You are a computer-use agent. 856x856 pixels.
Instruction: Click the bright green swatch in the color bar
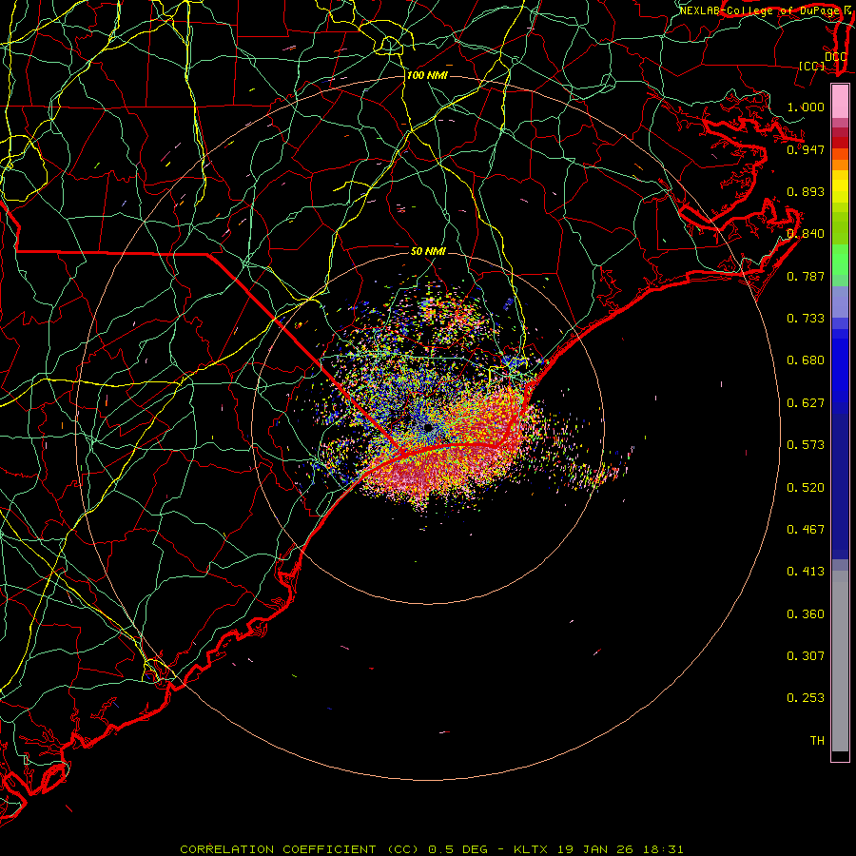[840, 260]
